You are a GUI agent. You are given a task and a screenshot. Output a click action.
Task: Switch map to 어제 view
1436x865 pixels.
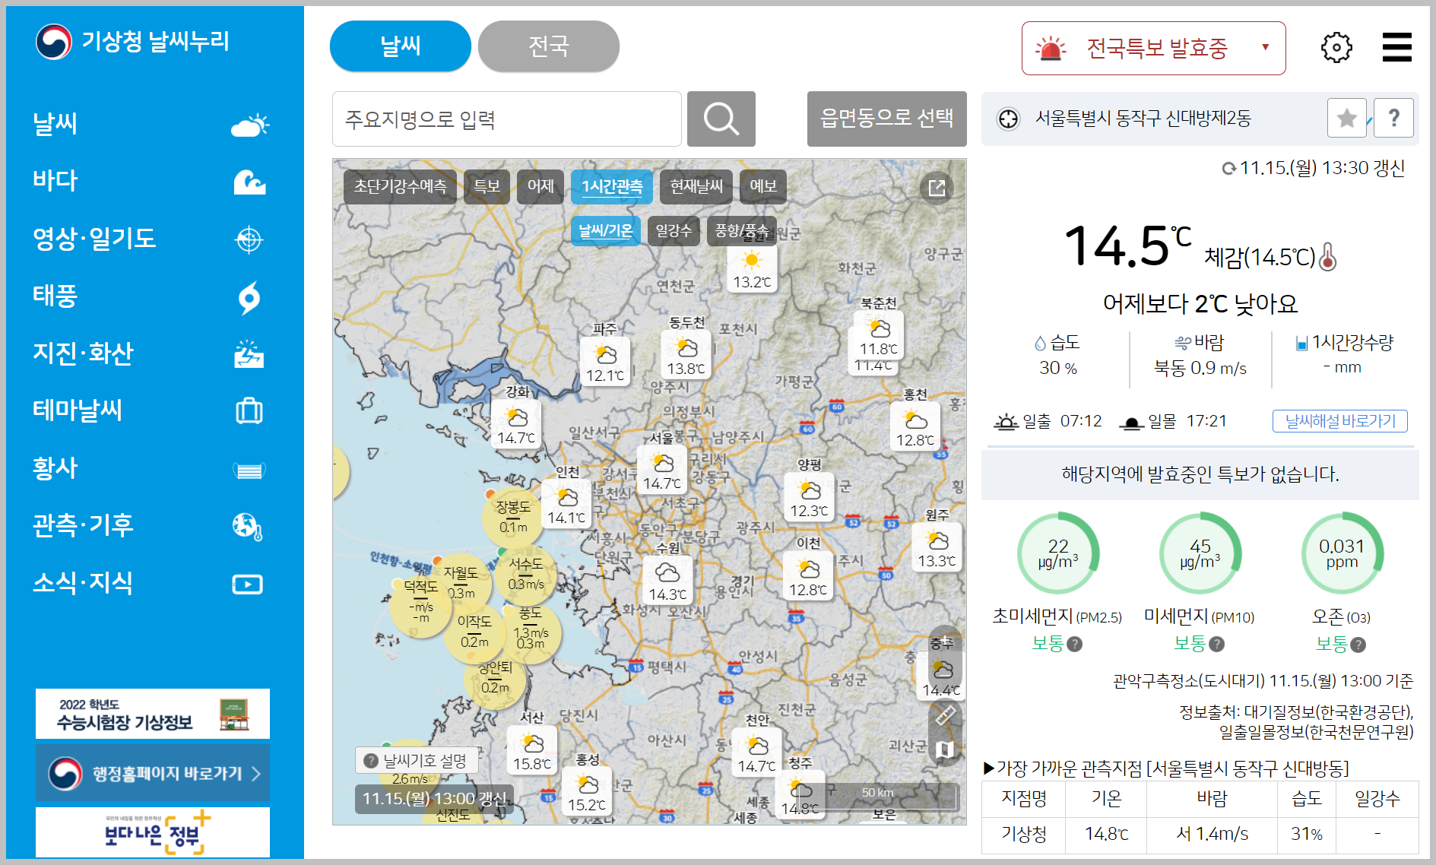point(540,186)
